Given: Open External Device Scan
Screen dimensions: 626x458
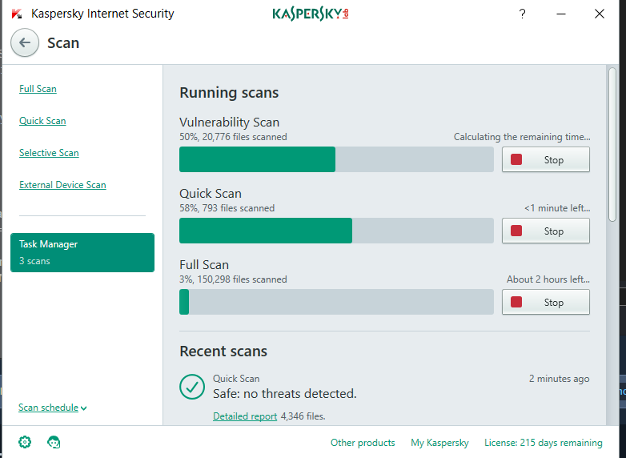Looking at the screenshot, I should tap(62, 185).
